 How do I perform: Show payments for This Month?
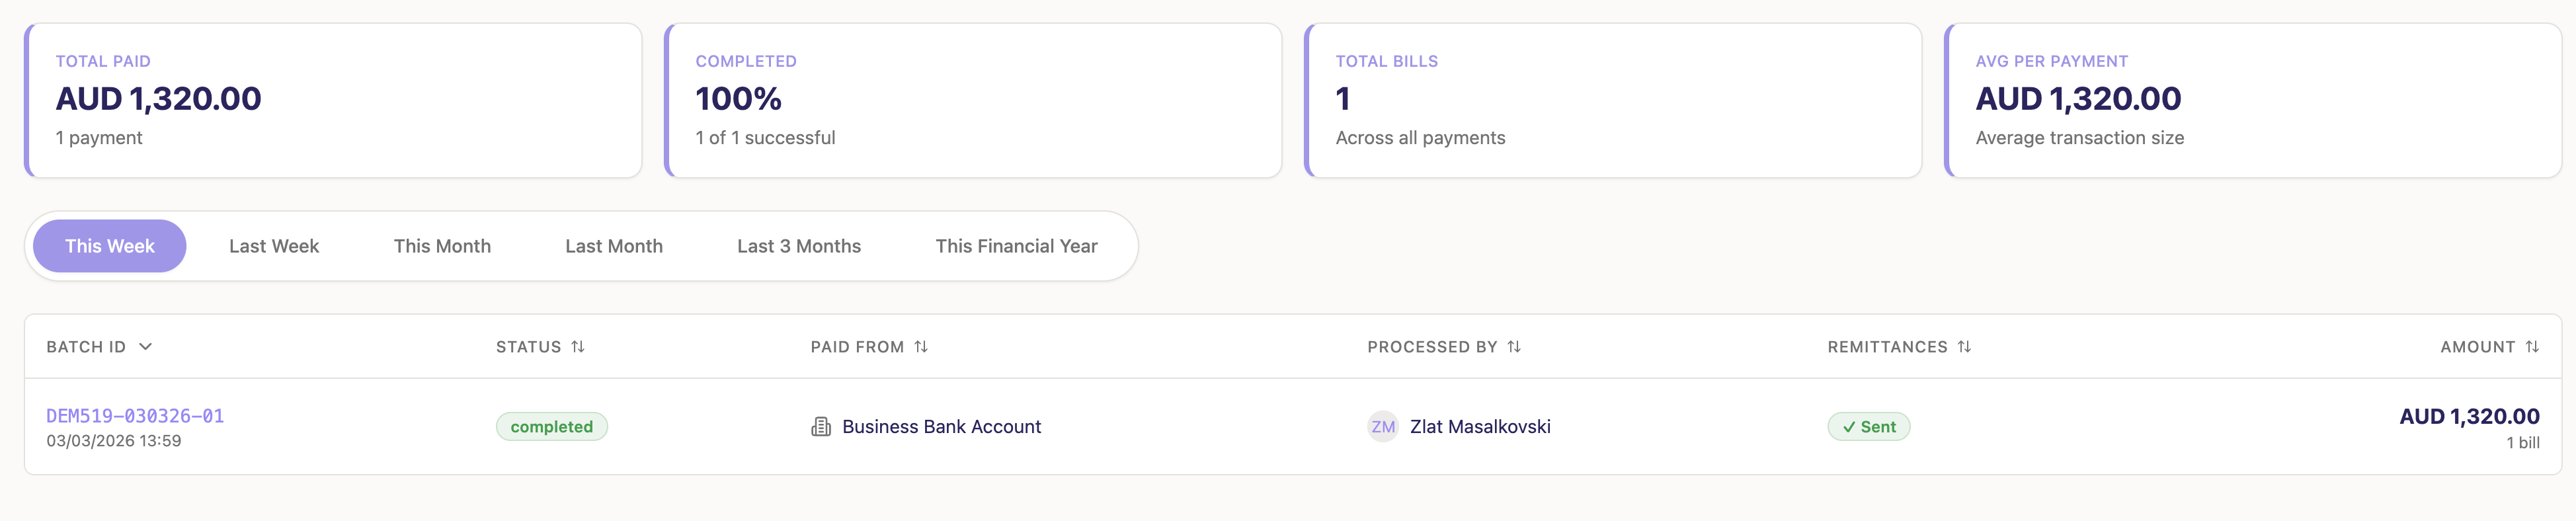442,246
